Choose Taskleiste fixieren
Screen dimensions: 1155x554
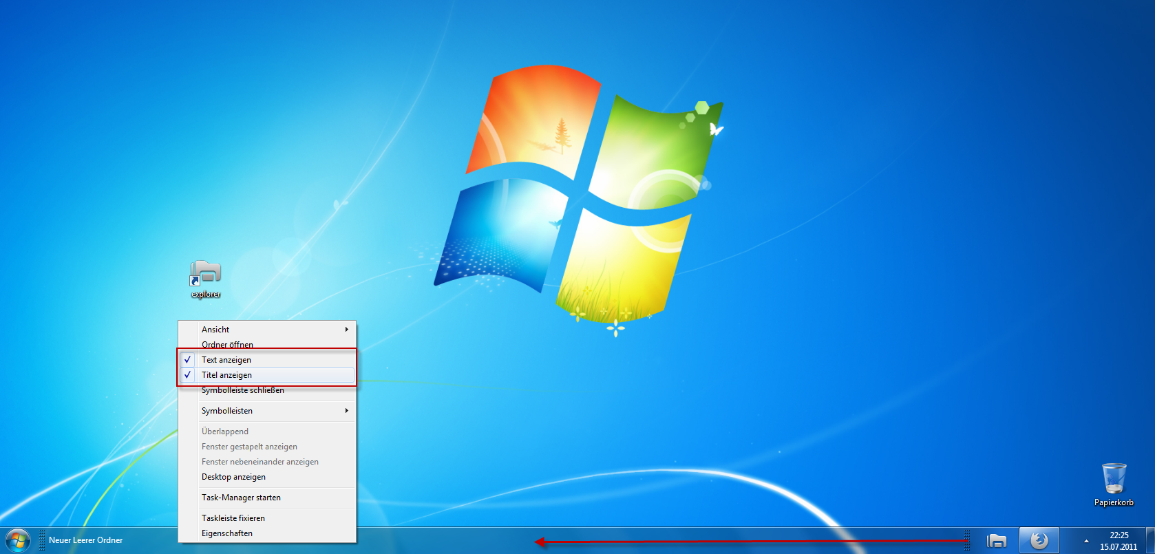(x=267, y=518)
